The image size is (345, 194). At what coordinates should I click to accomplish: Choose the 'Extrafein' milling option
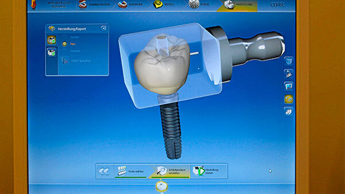click(64, 51)
